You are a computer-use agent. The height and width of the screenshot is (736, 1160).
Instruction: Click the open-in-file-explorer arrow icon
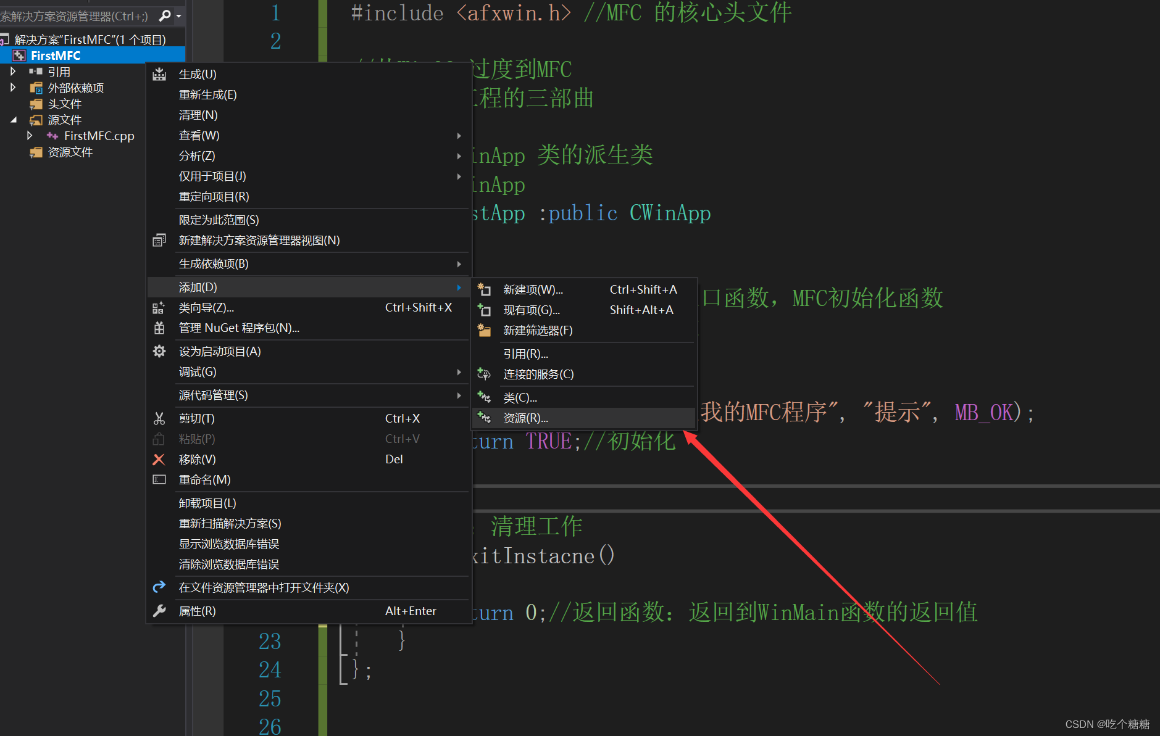159,587
